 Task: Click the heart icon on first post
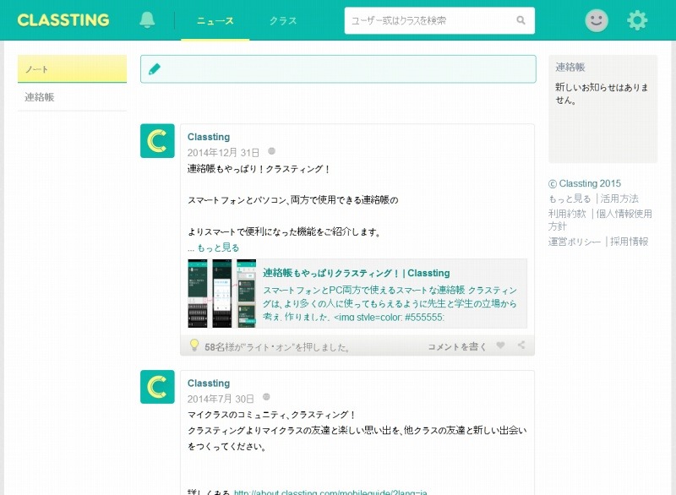coord(500,345)
